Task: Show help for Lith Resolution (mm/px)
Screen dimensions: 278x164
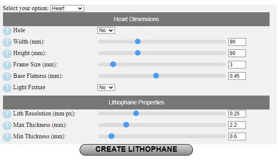Action: coord(7,114)
